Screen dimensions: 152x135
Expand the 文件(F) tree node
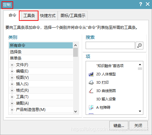[12, 65]
